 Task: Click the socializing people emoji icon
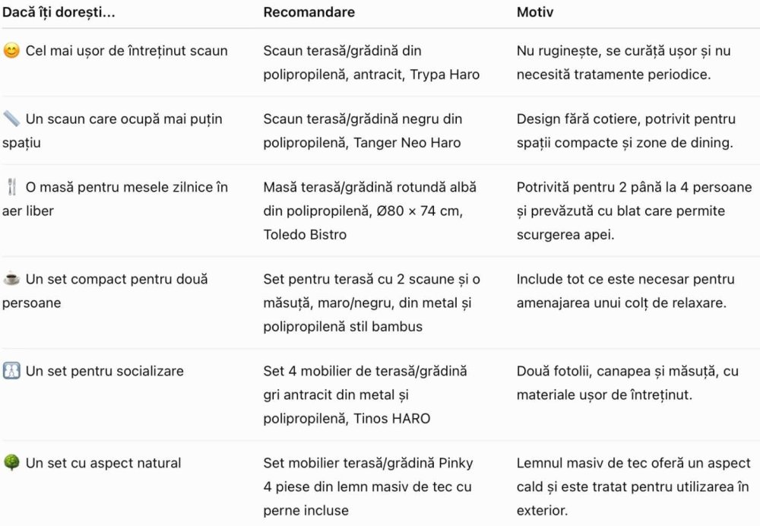[x=11, y=371]
